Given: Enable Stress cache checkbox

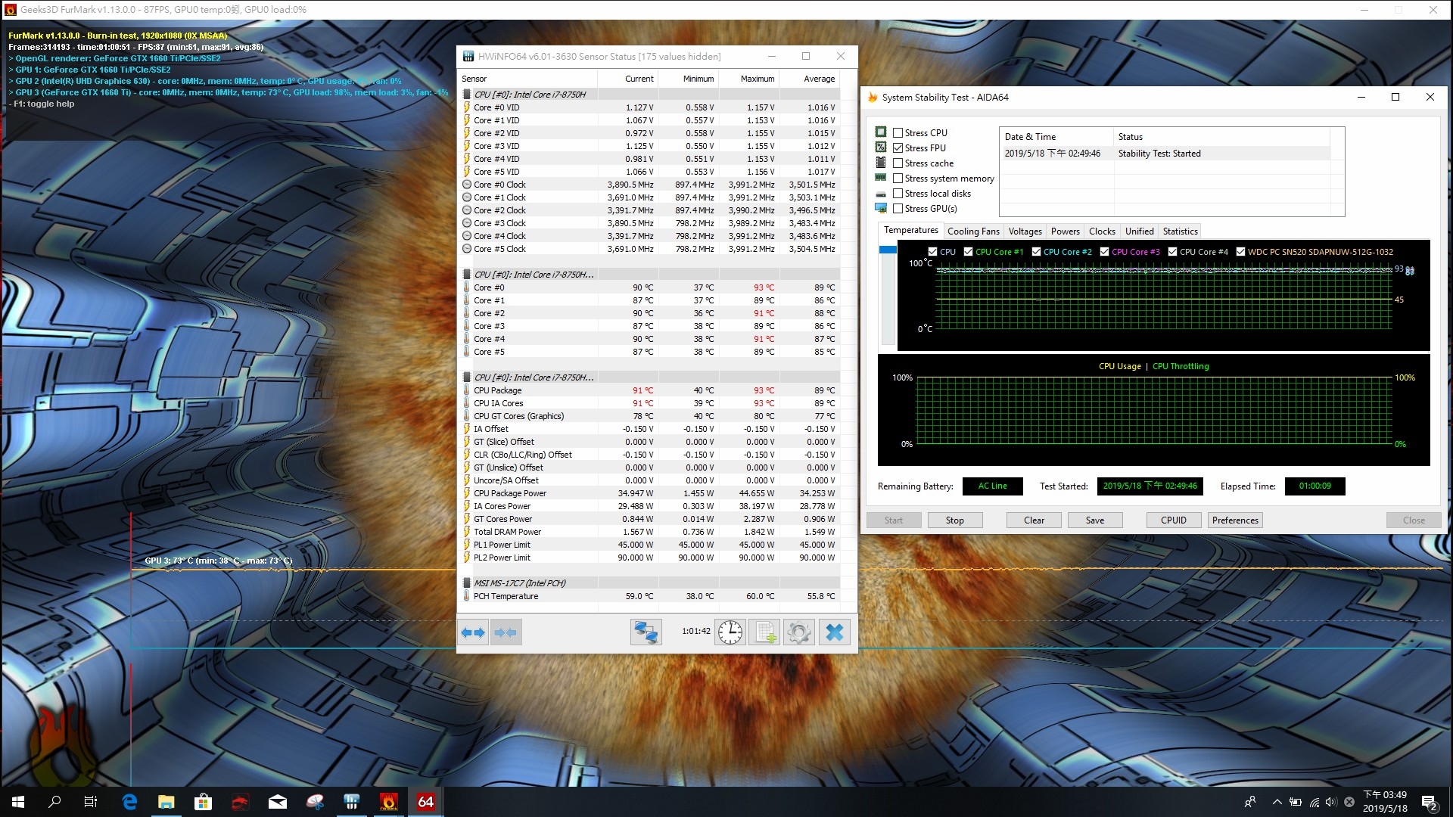Looking at the screenshot, I should coord(898,163).
